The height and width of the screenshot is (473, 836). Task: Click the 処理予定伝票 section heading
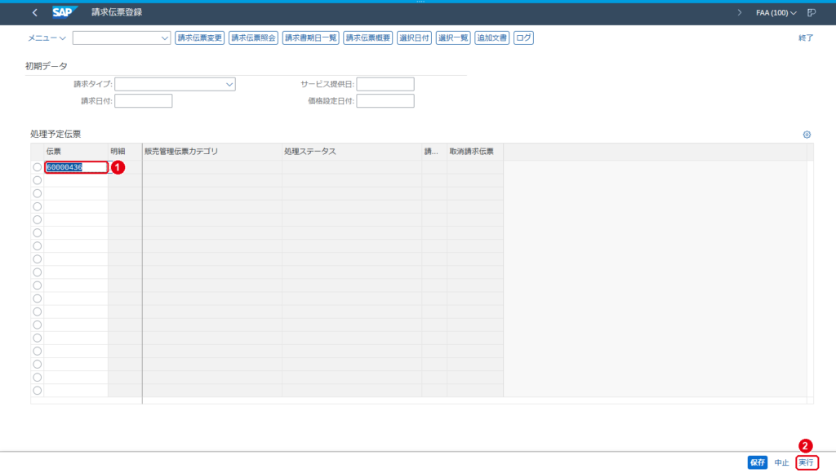tap(56, 135)
